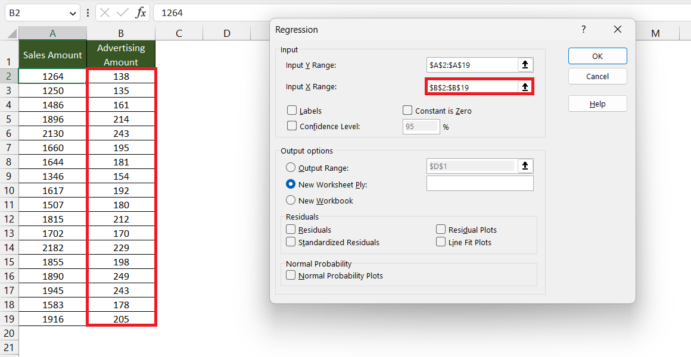Click the Input X Range field
Viewport: 691px width, 357px height.
pos(472,87)
